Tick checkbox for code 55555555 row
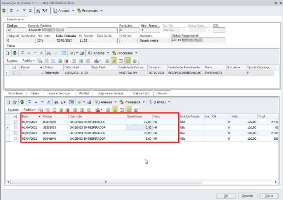Viewport: 283px width, 200px height. (x=16, y=127)
